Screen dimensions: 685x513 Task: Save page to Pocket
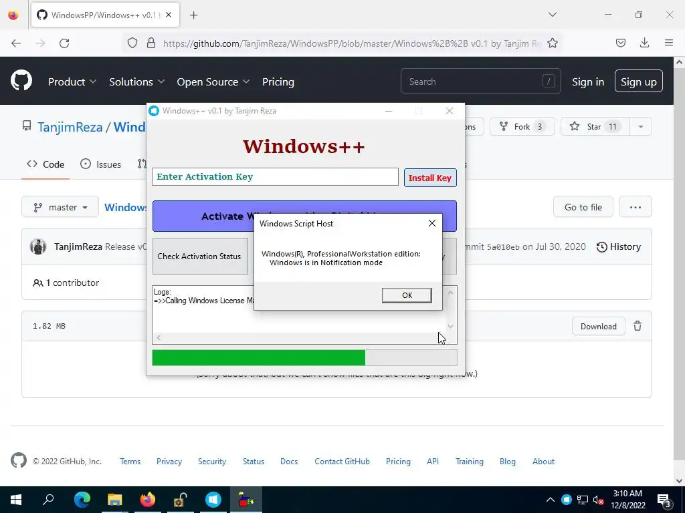click(620, 43)
